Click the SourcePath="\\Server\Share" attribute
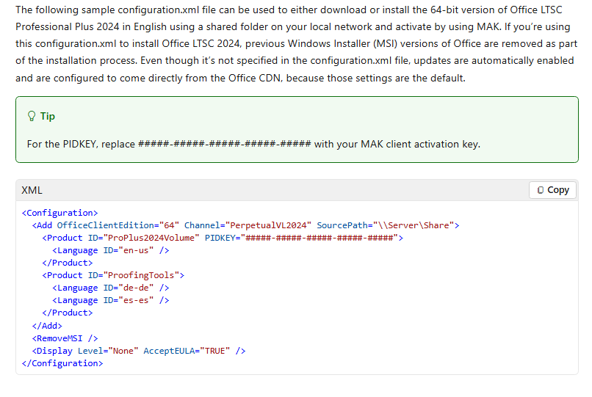 point(385,225)
